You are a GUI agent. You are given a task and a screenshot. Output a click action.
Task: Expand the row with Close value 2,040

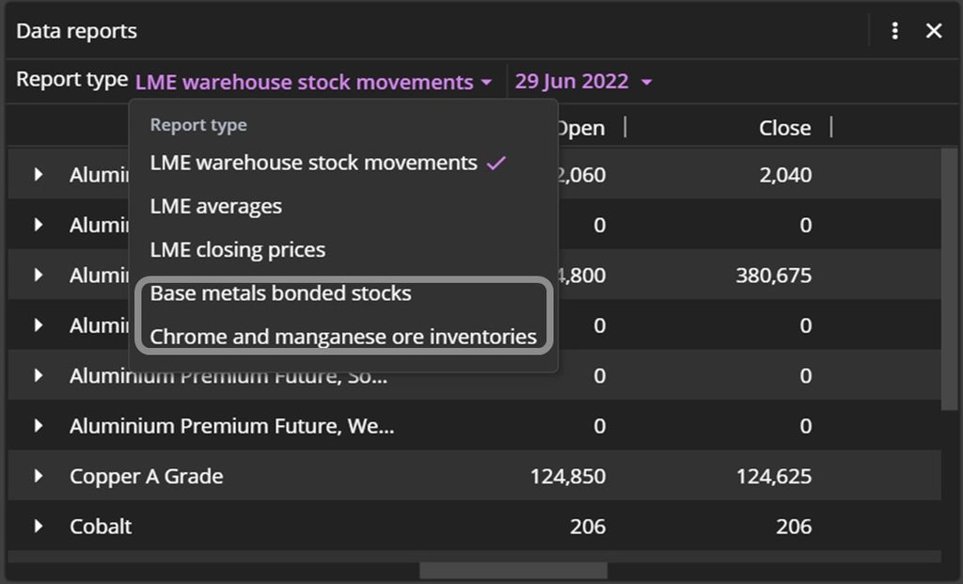[x=38, y=174]
